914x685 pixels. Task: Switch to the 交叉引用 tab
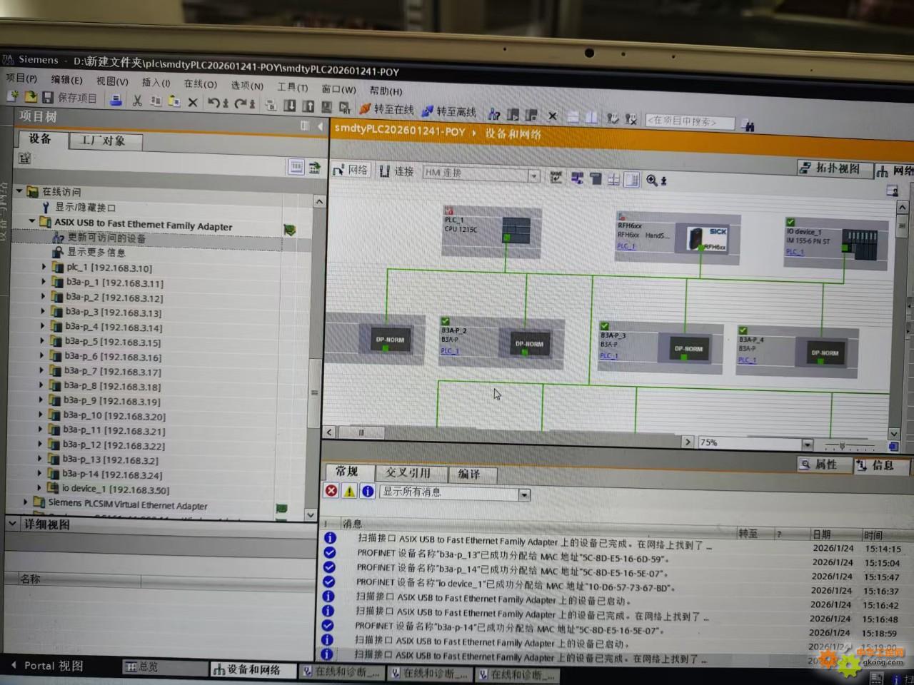click(408, 473)
